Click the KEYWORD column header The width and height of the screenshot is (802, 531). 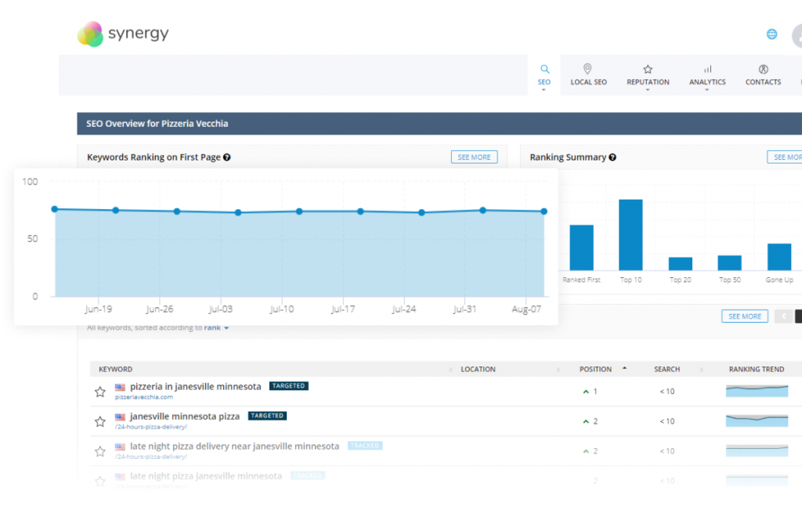(x=116, y=370)
